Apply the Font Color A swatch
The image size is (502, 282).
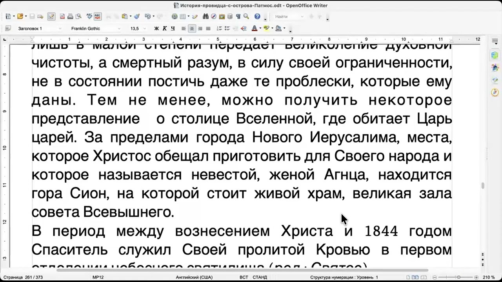click(x=254, y=29)
